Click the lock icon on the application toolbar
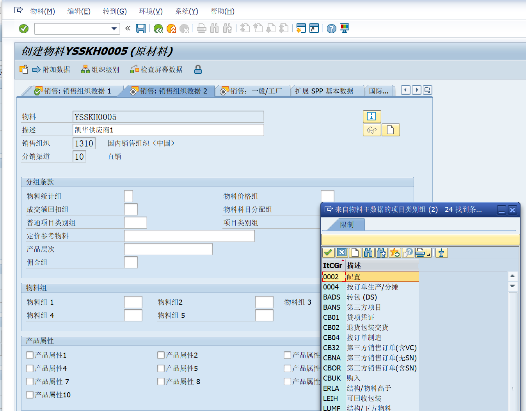This screenshot has width=526, height=411. (198, 69)
